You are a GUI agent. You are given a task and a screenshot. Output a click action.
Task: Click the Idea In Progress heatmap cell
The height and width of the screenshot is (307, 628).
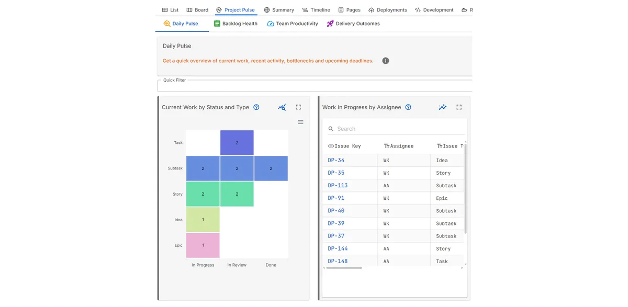[203, 220]
